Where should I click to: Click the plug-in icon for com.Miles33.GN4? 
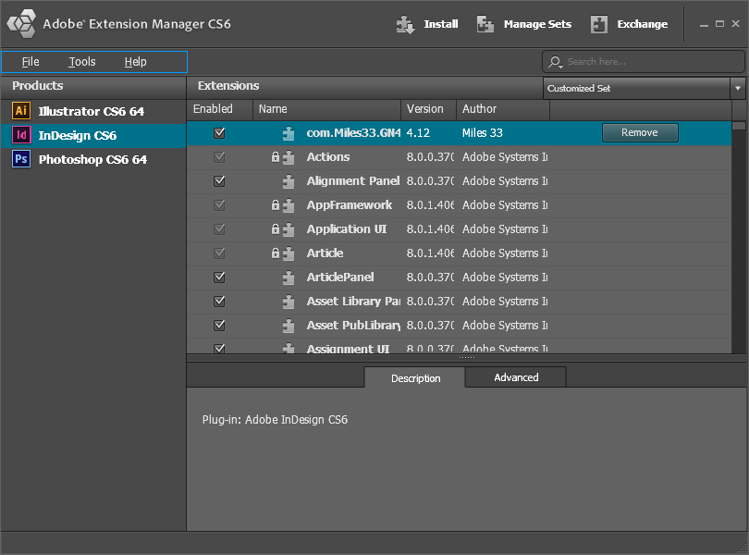coord(288,133)
